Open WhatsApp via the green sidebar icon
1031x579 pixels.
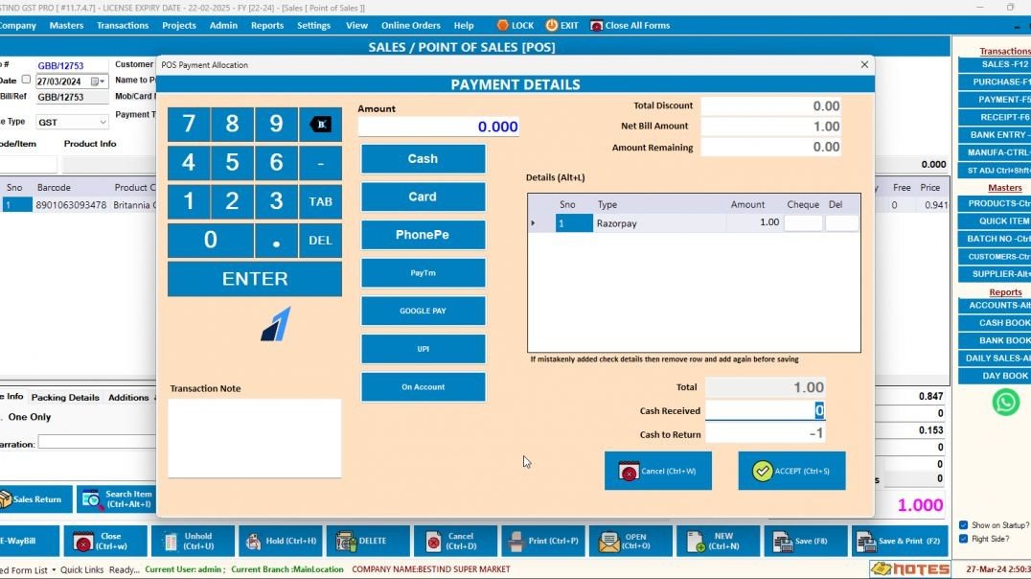(x=1004, y=403)
